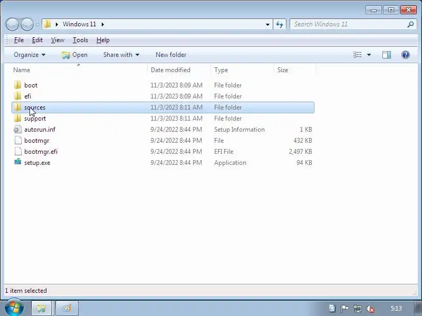Click the muted volume tray icon
Viewport: 422px width, 316px height.
[370, 309]
